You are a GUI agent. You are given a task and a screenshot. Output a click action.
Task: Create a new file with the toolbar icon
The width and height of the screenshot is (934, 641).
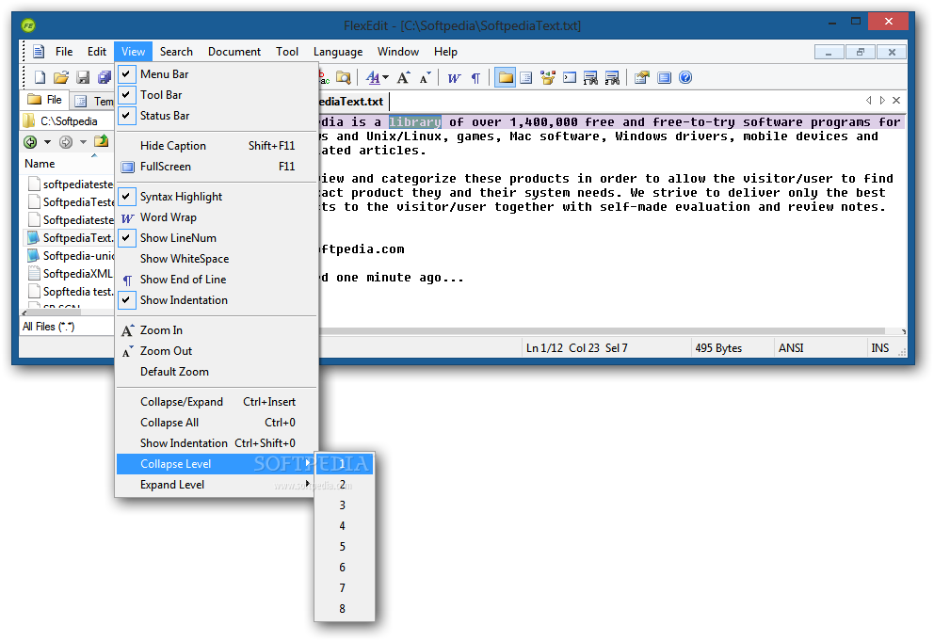pyautogui.click(x=40, y=77)
